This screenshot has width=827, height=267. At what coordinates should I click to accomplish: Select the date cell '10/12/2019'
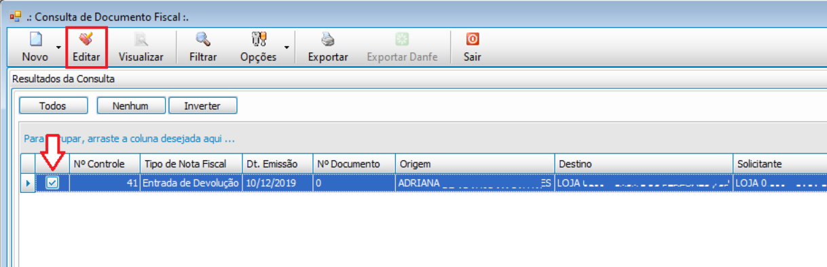click(x=277, y=183)
